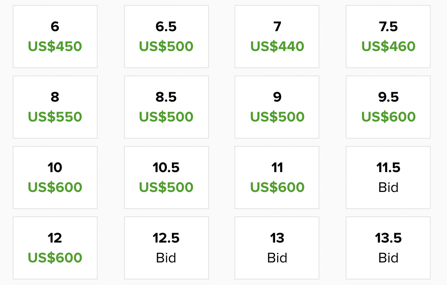Choose size 8 at US$550
Image resolution: width=447 pixels, height=285 pixels.
55,107
